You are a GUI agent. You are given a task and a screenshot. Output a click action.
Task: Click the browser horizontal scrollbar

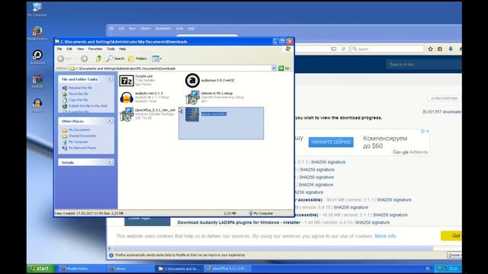[x=272, y=248]
